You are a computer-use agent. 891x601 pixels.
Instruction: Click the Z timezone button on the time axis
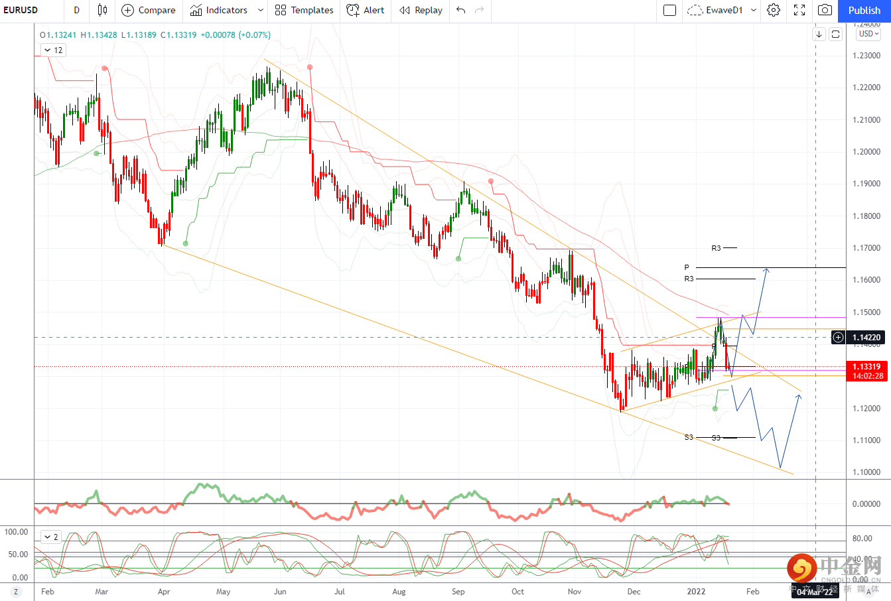point(17,592)
